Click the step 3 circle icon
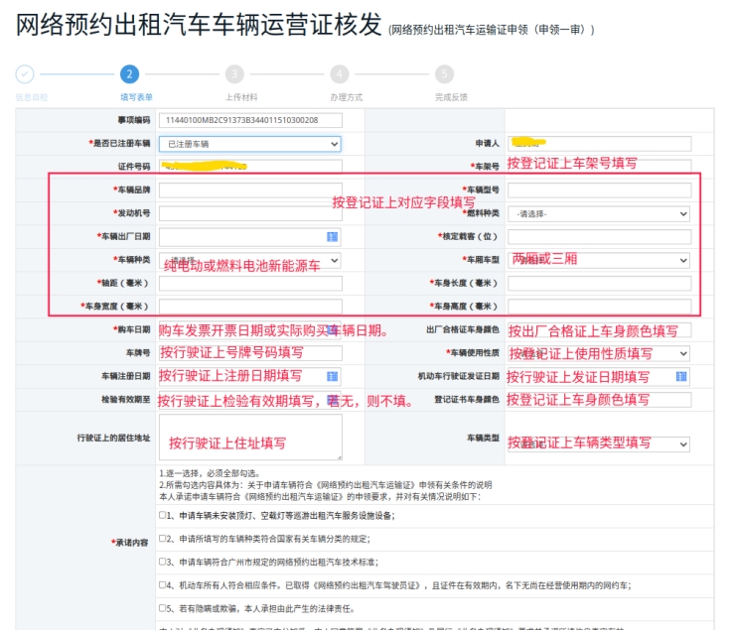This screenshot has width=731, height=631. pos(234,74)
